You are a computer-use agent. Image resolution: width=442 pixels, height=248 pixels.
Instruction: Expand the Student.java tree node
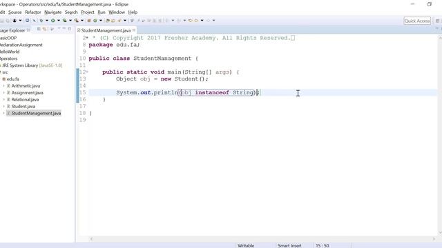click(x=3, y=106)
